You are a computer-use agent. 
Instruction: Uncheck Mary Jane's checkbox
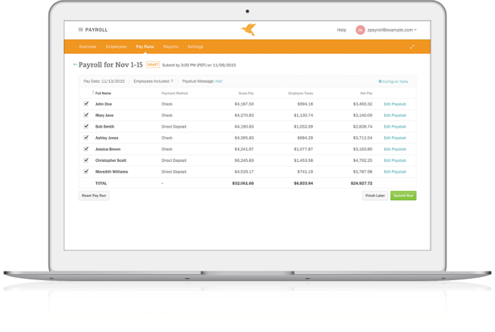(x=86, y=115)
